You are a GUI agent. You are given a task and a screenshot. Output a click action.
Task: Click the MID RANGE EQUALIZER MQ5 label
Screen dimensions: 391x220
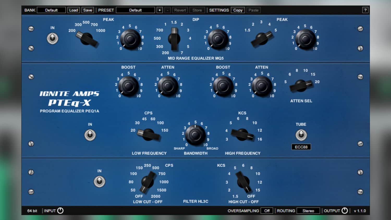coord(196,58)
